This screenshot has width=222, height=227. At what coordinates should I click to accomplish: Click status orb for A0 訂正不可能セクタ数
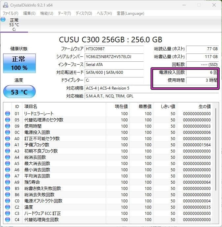point(8,138)
